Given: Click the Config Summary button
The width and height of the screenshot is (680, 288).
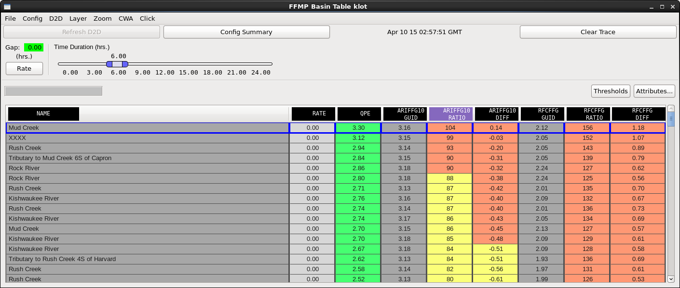Looking at the screenshot, I should (246, 32).
